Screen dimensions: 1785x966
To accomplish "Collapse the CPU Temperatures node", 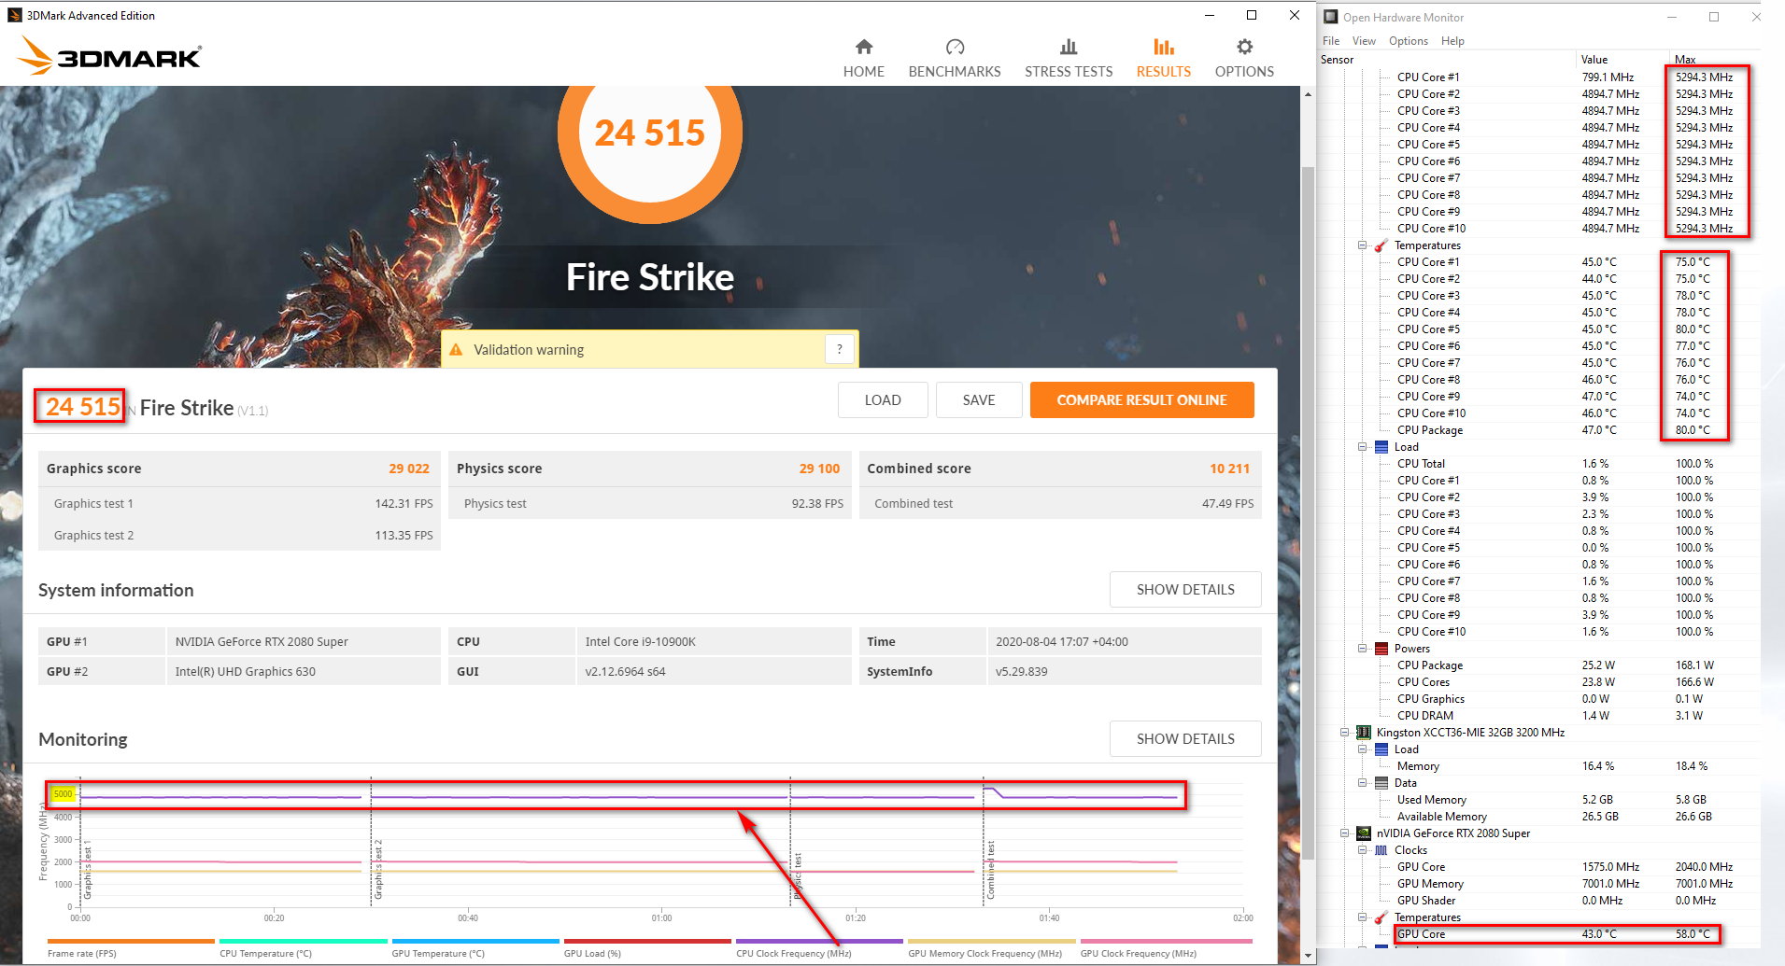I will click(1362, 245).
